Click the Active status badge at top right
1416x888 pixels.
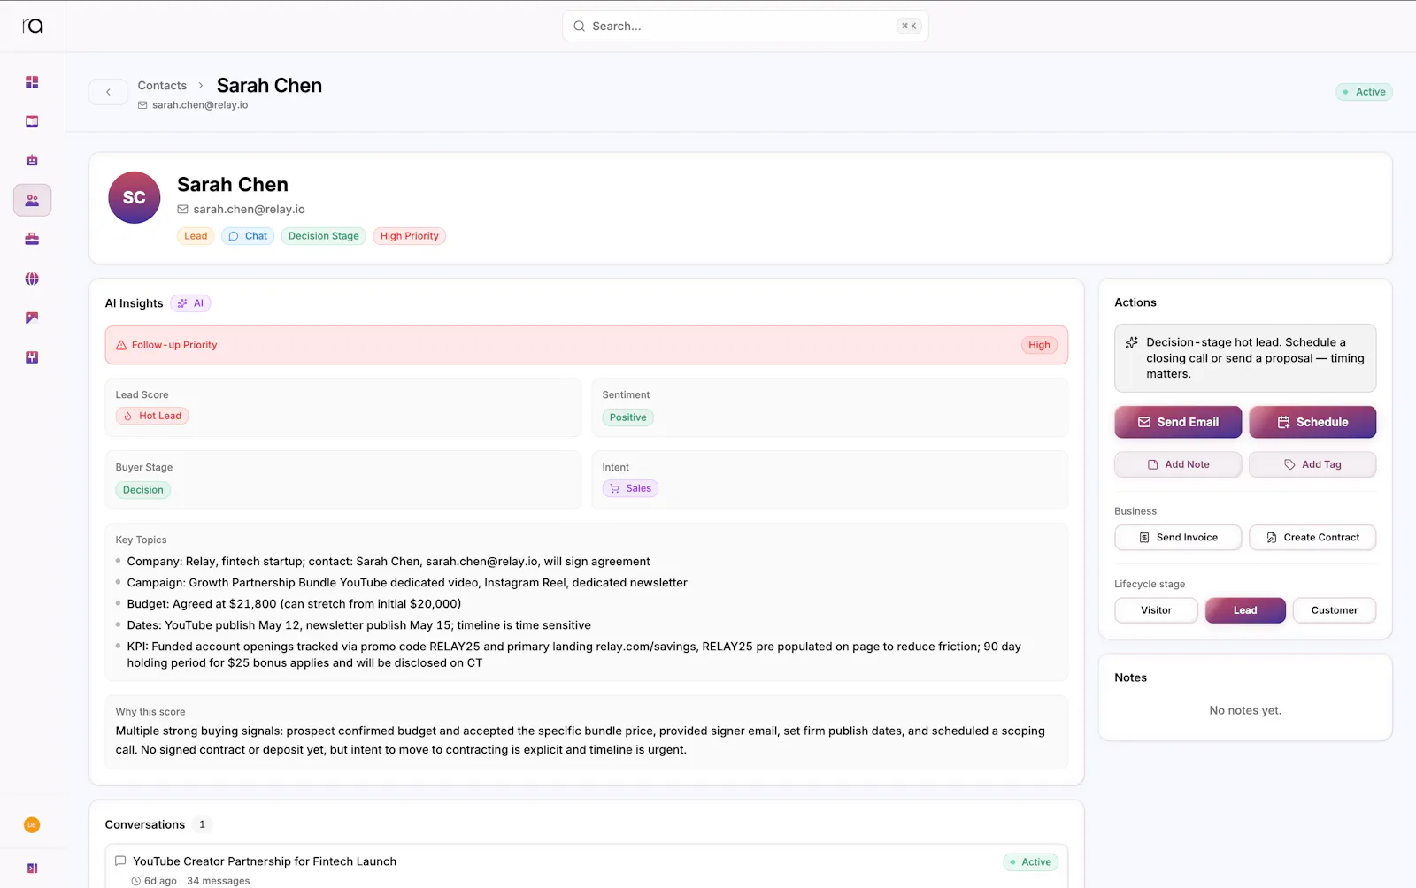coord(1364,92)
